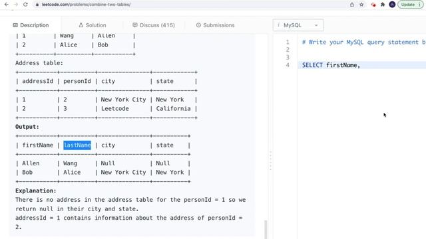Image resolution: width=426 pixels, height=239 pixels.
Task: Click editor line number 4
Action: 288,65
